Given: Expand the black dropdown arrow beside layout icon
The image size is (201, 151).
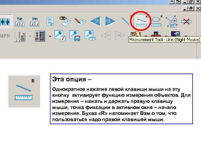Looking at the screenshot, I should pyautogui.click(x=50, y=36).
